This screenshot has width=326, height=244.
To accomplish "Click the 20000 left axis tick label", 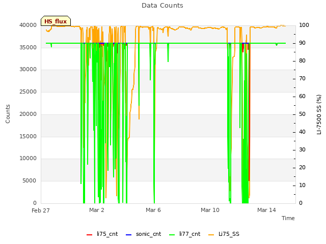I will click(x=28, y=114).
